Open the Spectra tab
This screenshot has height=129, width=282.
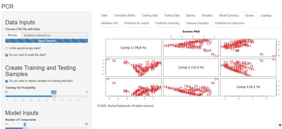tap(191, 16)
